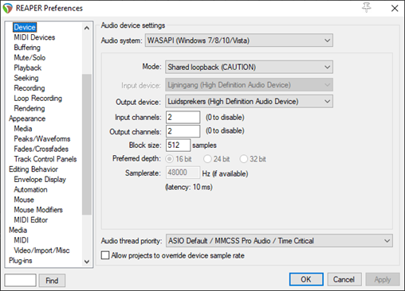Open Track Control Panels settings
Image resolution: width=405 pixels, height=291 pixels.
pos(45,159)
